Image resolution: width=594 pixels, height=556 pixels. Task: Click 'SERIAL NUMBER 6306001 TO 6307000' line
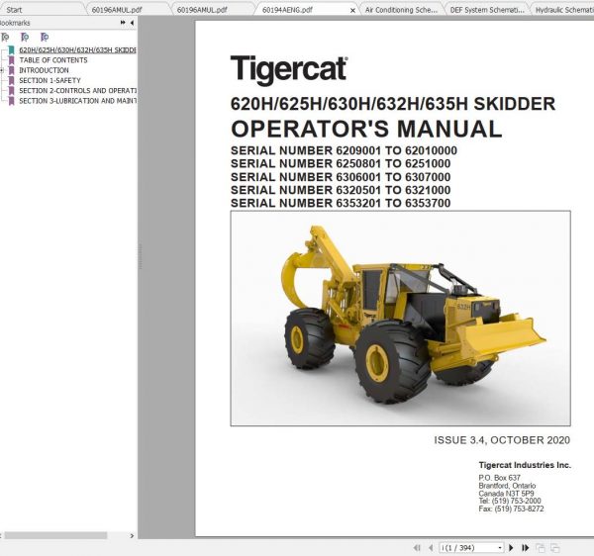coord(341,177)
